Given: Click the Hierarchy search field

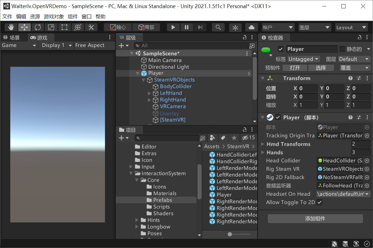Looking at the screenshot, I should click(x=191, y=46).
